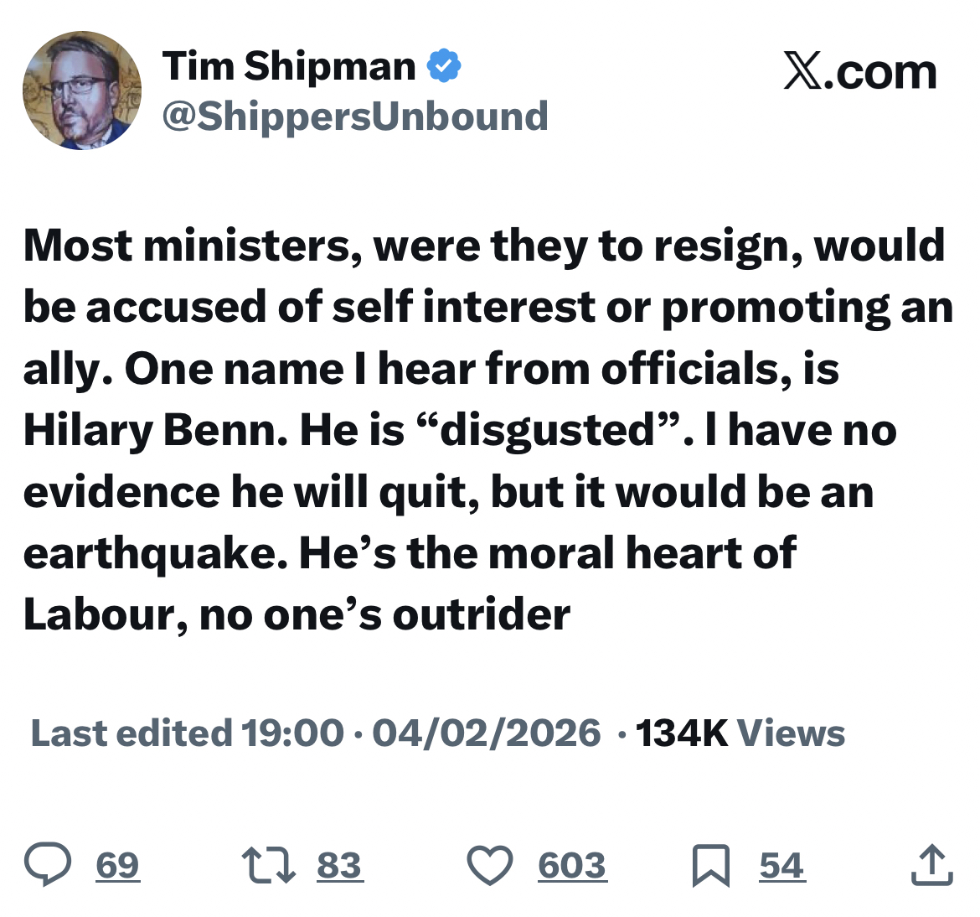Like the post with heart icon

(489, 865)
